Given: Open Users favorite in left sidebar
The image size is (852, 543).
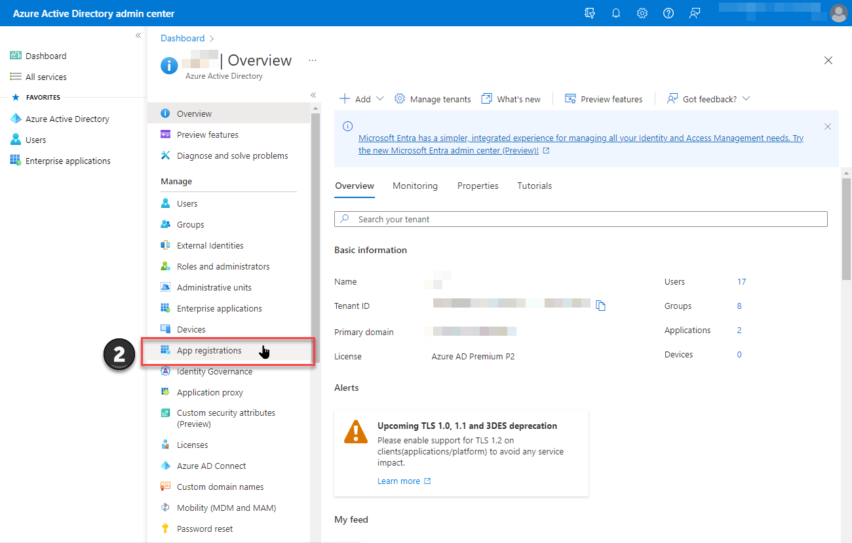Looking at the screenshot, I should (28, 140).
